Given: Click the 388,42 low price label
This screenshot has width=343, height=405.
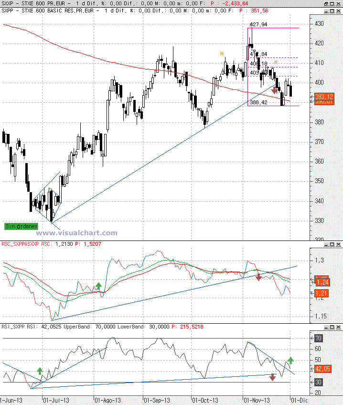Looking at the screenshot, I should click(258, 102).
